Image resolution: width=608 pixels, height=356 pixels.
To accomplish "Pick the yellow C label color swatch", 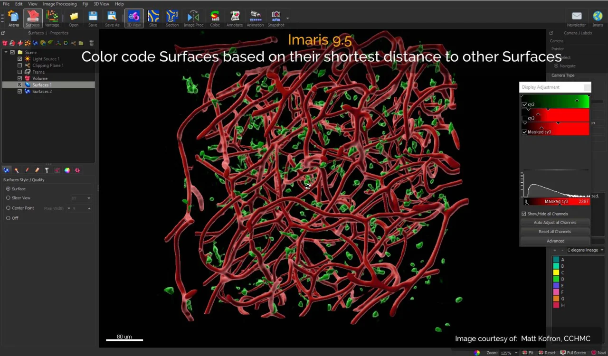I will [556, 272].
